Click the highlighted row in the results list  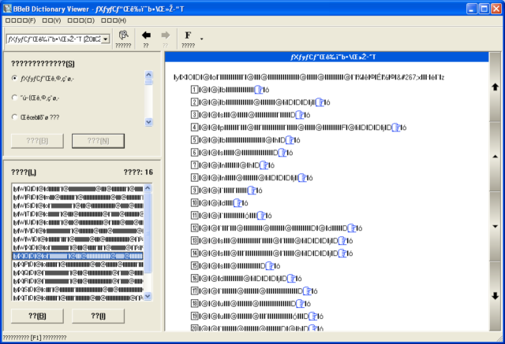77,256
